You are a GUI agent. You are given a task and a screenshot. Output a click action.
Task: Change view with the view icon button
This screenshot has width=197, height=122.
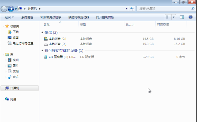(x=168, y=17)
